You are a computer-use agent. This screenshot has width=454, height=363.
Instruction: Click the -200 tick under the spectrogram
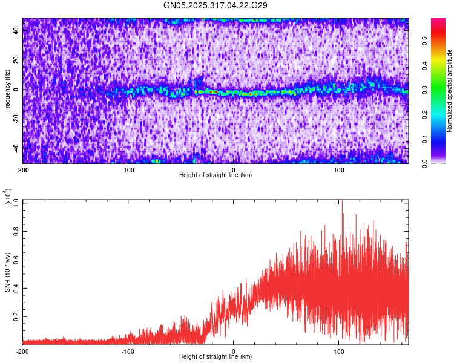23,169
